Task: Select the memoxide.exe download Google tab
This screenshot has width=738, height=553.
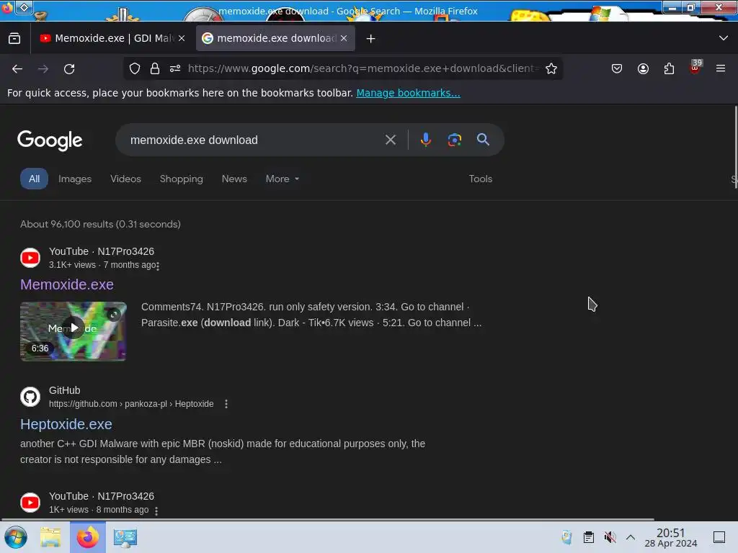Action: [x=275, y=39]
